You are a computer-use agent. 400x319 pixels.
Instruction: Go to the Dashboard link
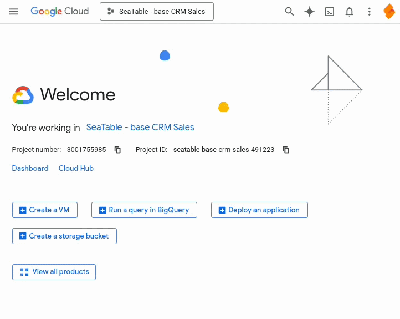tap(30, 169)
